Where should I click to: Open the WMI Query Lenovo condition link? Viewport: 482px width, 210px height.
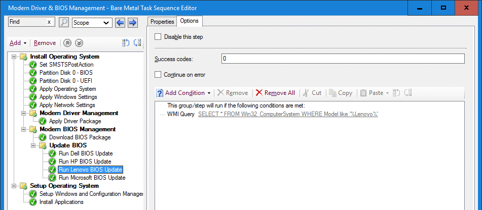288,114
